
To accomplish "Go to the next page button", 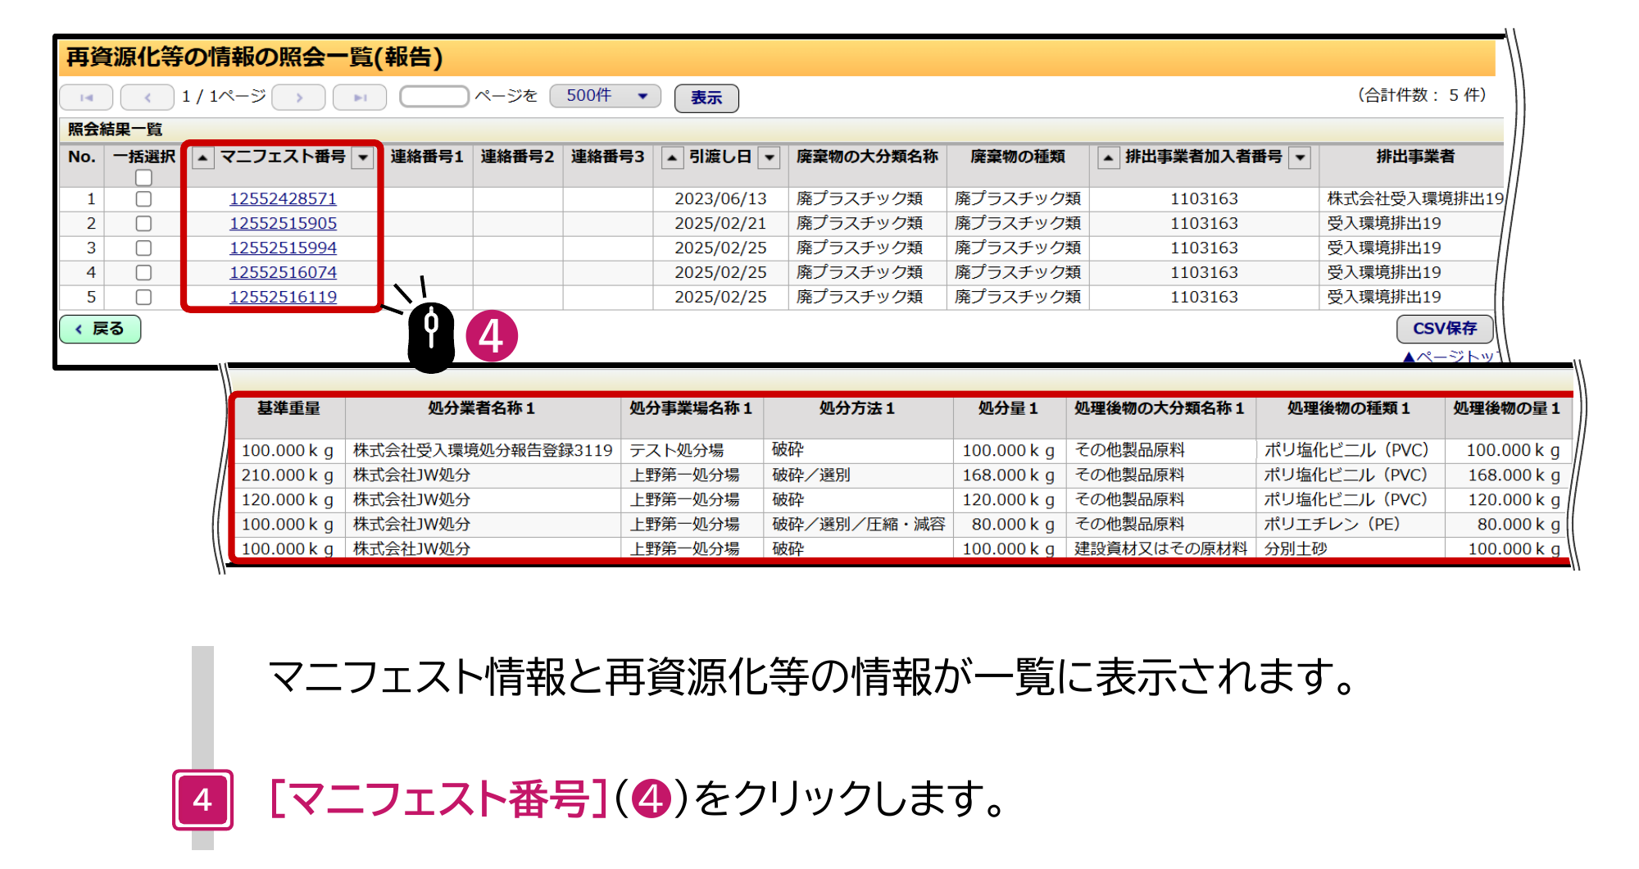I will pyautogui.click(x=299, y=98).
